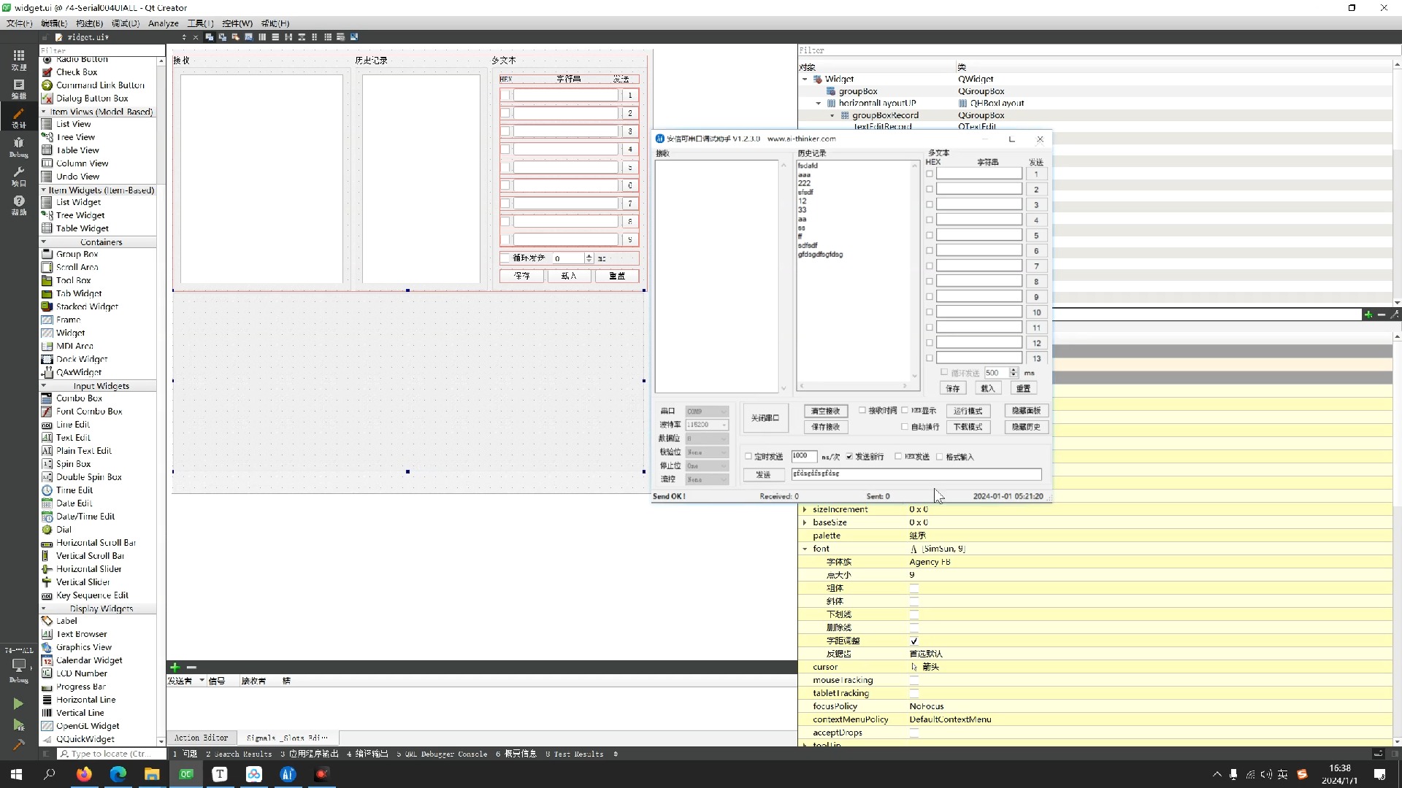Open the Analyze menu
Screen dimensions: 1402x788
pyautogui.click(x=164, y=23)
